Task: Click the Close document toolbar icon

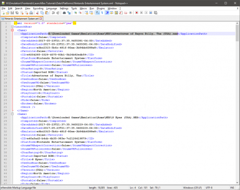Action: point(22,13)
